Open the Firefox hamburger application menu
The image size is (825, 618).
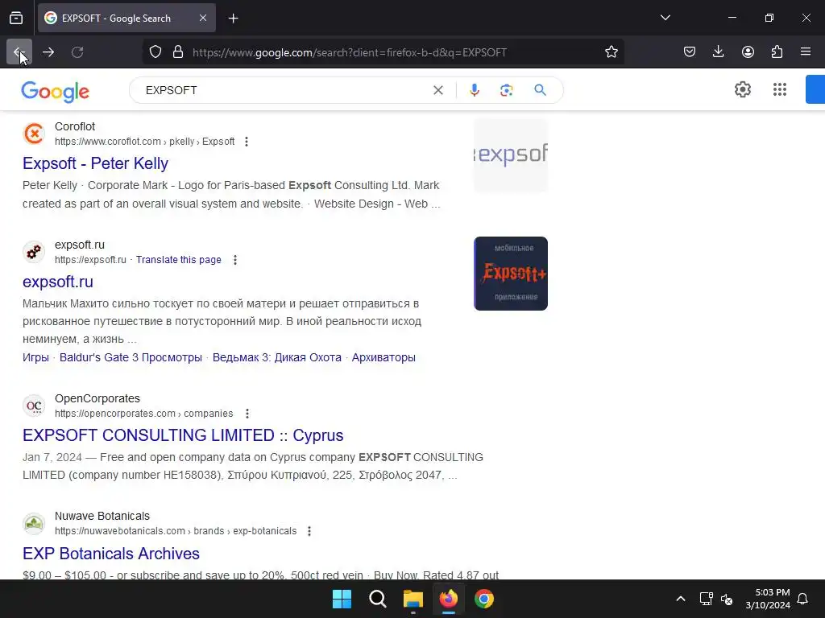point(806,52)
